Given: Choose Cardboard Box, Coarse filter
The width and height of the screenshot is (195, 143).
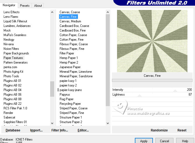Looking at the screenshot, I should [x=74, y=26].
